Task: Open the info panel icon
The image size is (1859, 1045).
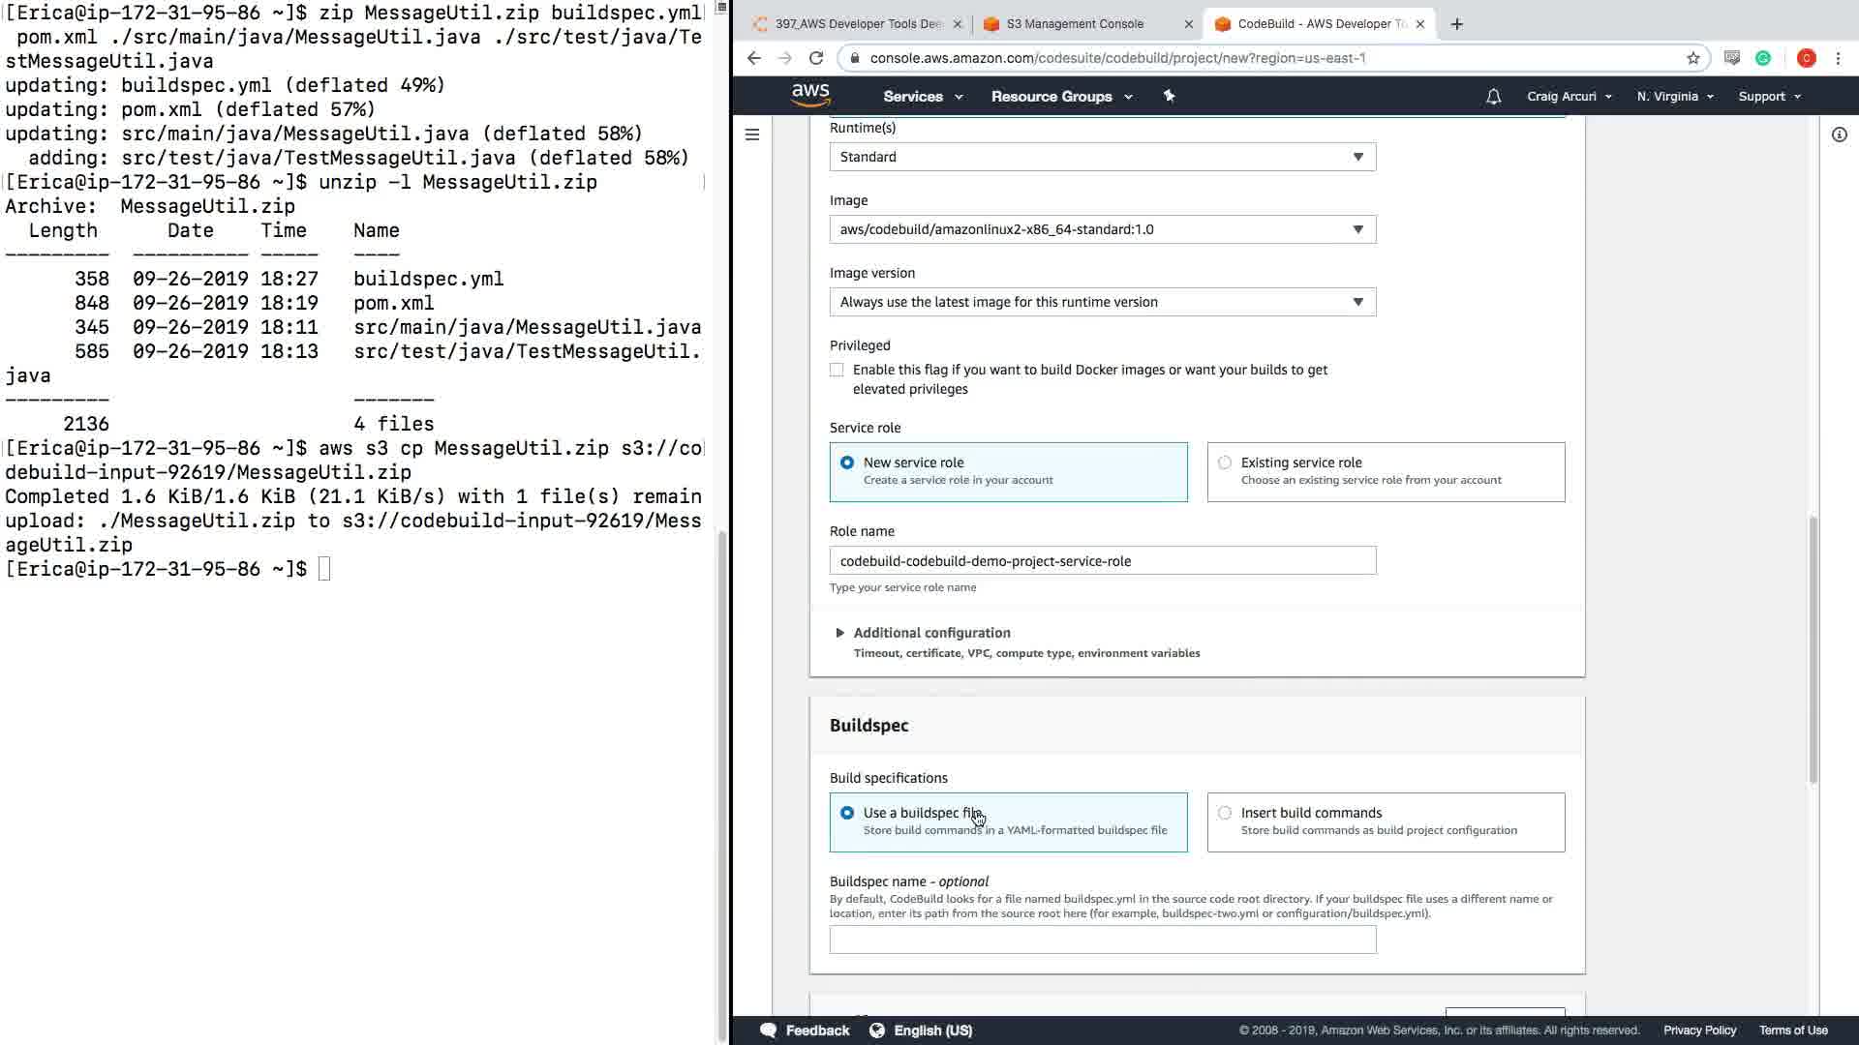Action: [1839, 134]
